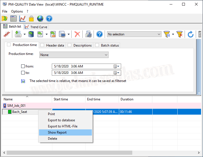Screen dimensions: 203x157
Task: Click the blue refresh arrow icon
Action: point(190,34)
